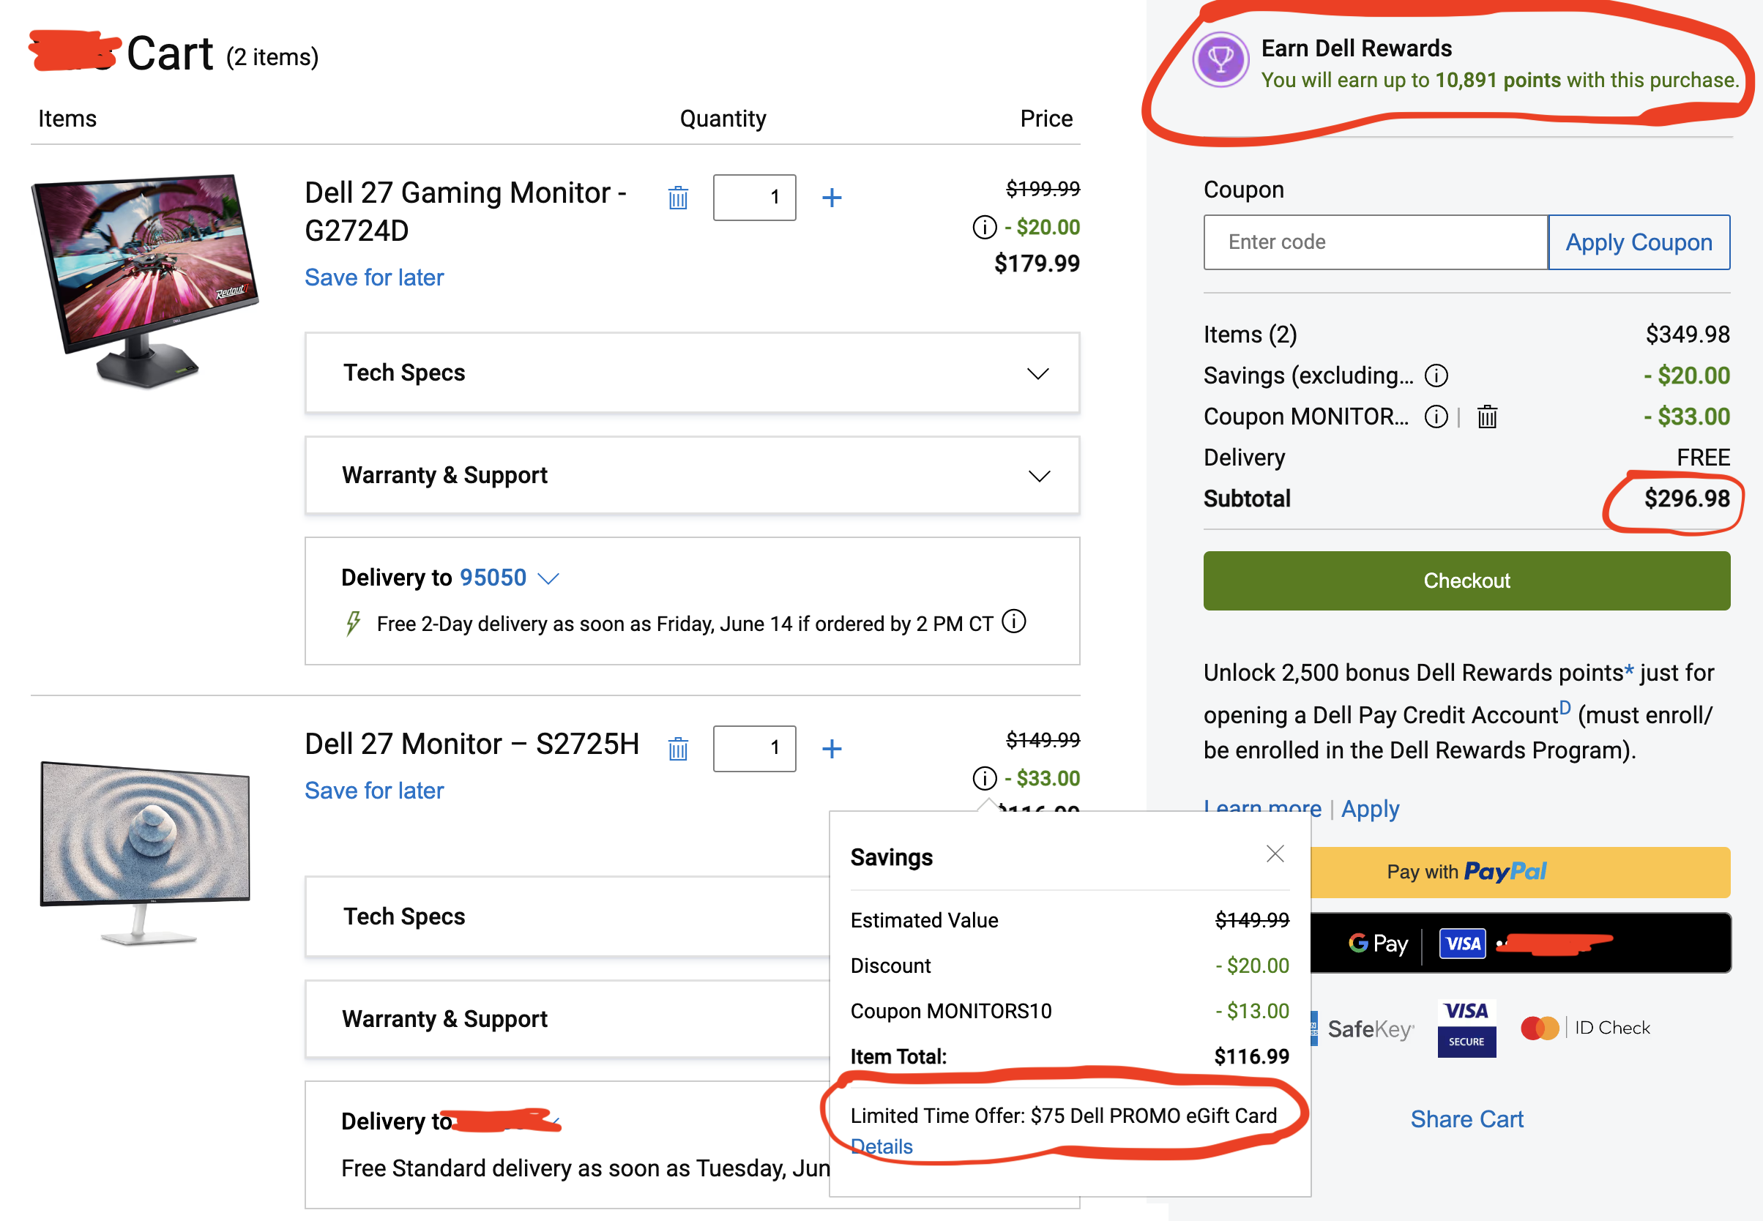Open the Delivery to 95050 zip dropdown
This screenshot has height=1221, width=1763.
pyautogui.click(x=548, y=578)
